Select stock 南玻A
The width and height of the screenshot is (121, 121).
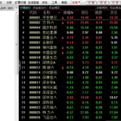pos(48,68)
